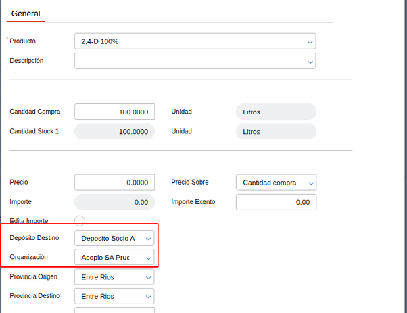
Task: Click the read-only Importe field
Action: tap(114, 202)
